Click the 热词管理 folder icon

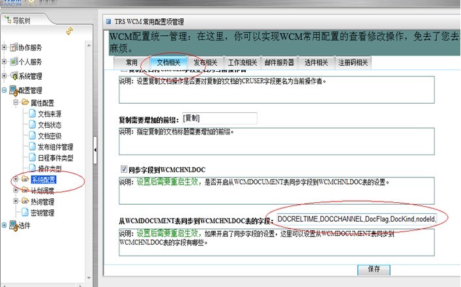[x=25, y=202]
